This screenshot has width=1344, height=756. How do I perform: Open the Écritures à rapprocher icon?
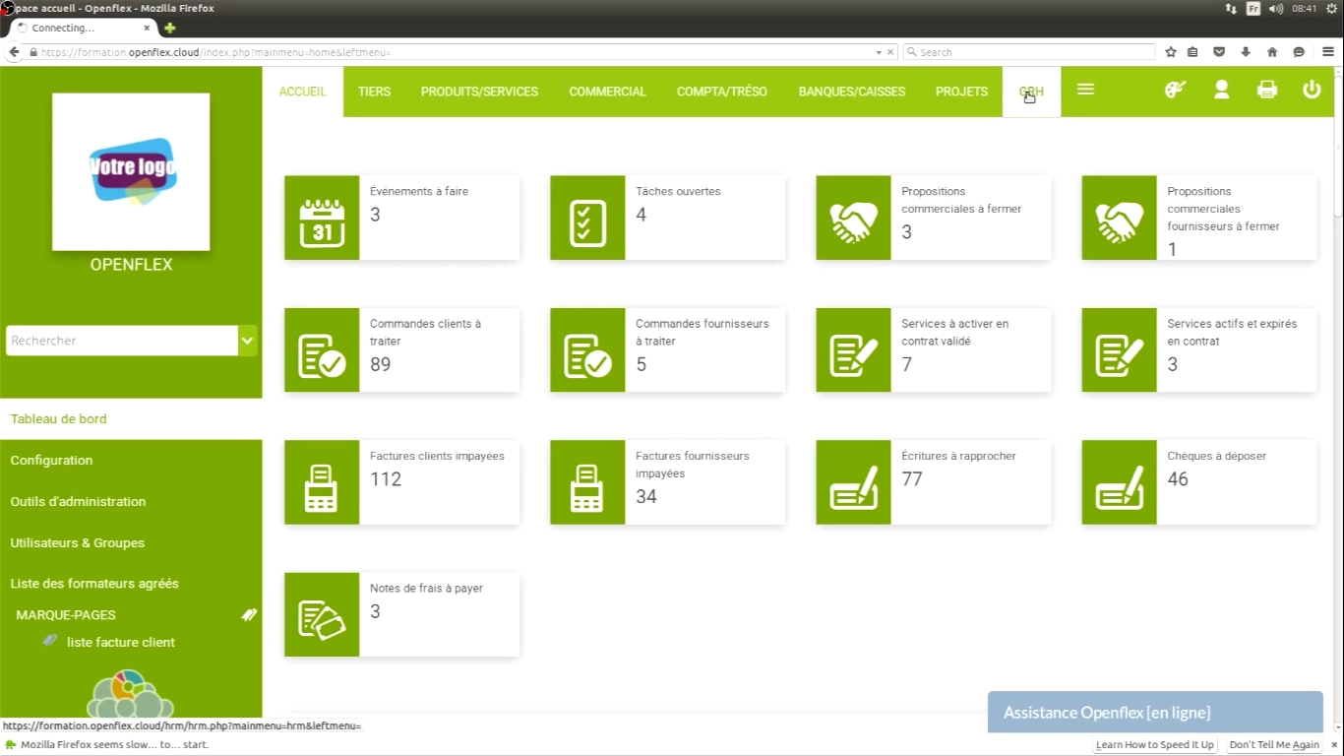[853, 482]
